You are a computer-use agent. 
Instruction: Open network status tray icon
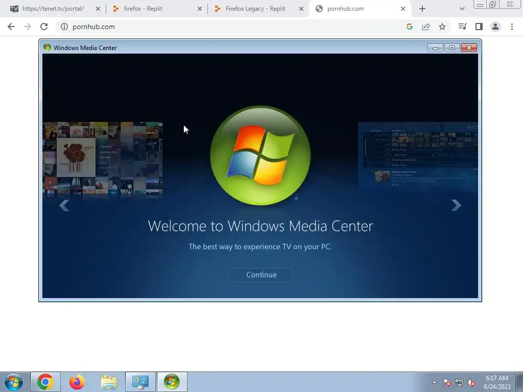tap(459, 382)
